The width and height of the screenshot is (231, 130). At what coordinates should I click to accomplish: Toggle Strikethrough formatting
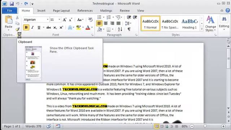[x=48, y=27]
